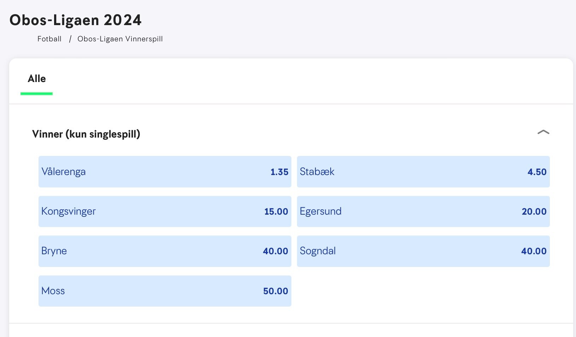
Task: Click the 4.50 odds value
Action: click(x=537, y=172)
